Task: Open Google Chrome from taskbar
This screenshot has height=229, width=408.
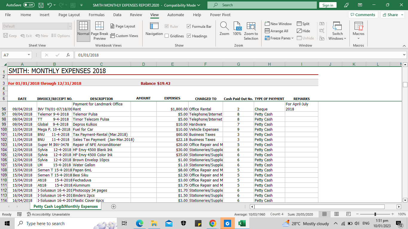Action: [213, 223]
